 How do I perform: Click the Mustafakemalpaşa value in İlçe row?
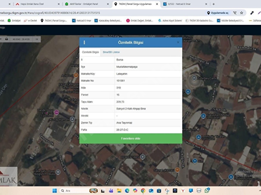point(127,67)
